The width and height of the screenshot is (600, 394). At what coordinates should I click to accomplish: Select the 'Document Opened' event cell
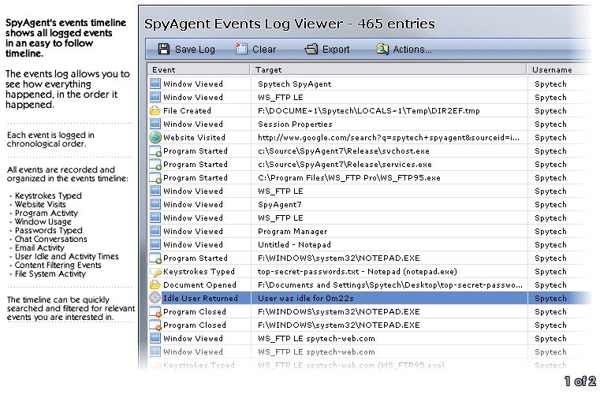click(199, 284)
